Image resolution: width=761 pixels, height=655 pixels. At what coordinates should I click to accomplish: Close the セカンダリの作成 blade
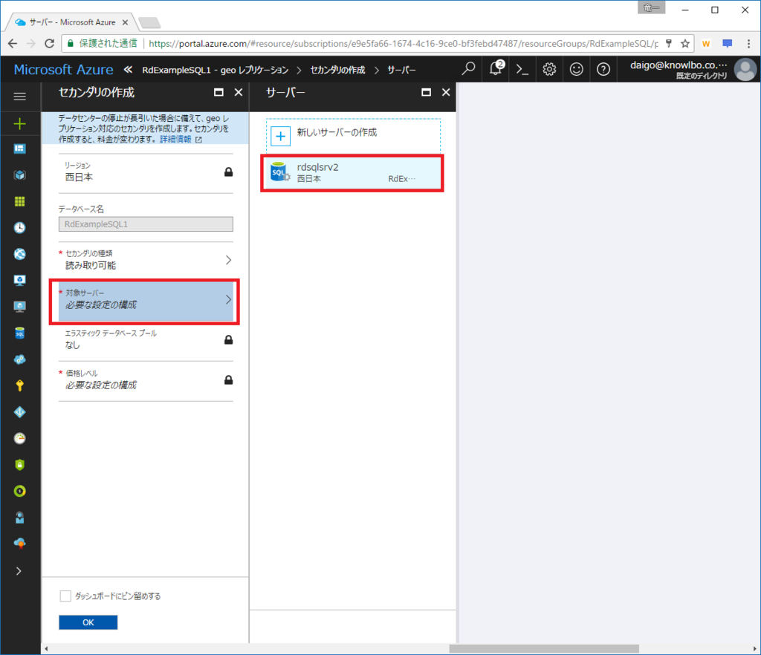[x=239, y=92]
